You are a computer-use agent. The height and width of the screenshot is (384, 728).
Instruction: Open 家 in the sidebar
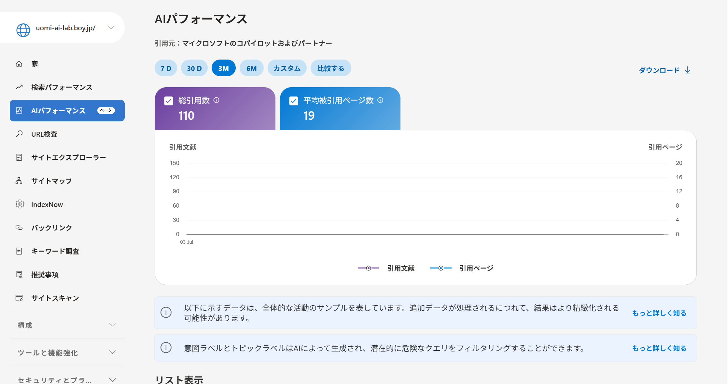[67, 64]
